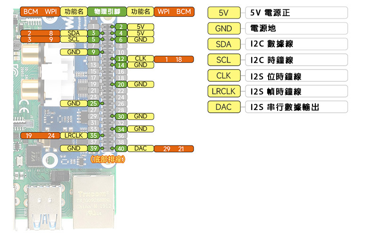Select the SCL function label beside pin 5
377x235 pixels.
tap(74, 39)
